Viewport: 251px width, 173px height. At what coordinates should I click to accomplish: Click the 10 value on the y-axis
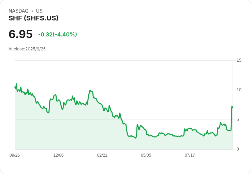239,90
